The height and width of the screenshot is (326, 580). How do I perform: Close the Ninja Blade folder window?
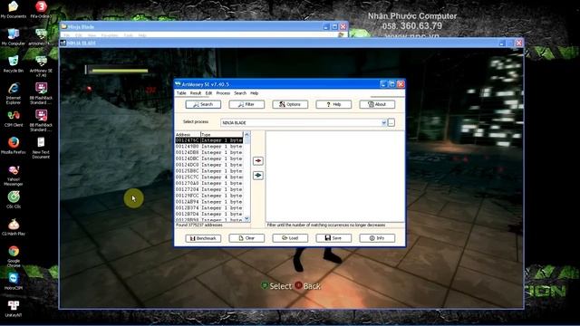[x=343, y=26]
